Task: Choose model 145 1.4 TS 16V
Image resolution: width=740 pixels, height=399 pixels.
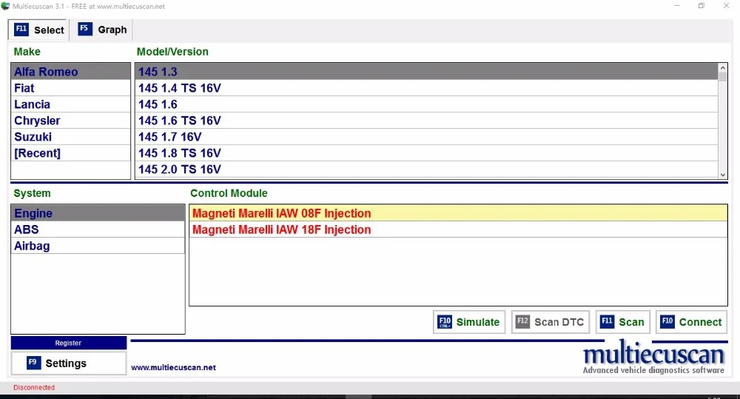Action: [x=427, y=88]
